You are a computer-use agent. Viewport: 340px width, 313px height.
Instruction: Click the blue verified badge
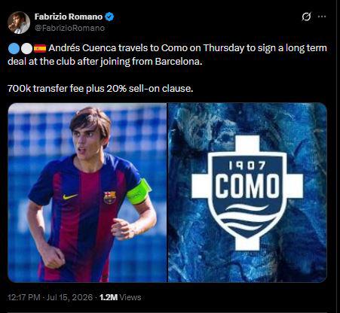click(x=109, y=17)
